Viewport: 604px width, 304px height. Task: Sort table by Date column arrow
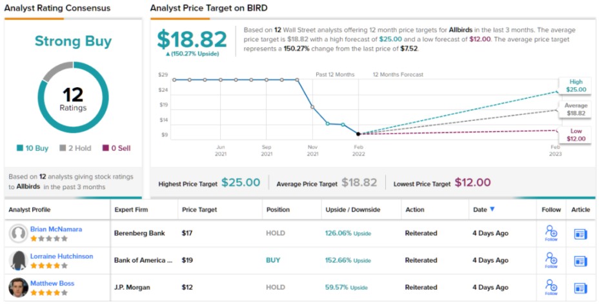(493, 209)
